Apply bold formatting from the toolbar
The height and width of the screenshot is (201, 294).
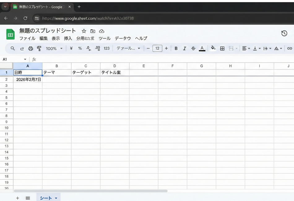[x=176, y=48]
